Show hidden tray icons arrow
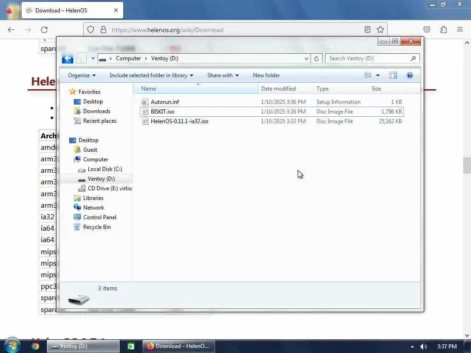Viewport: 471px width, 353px height. 412,347
